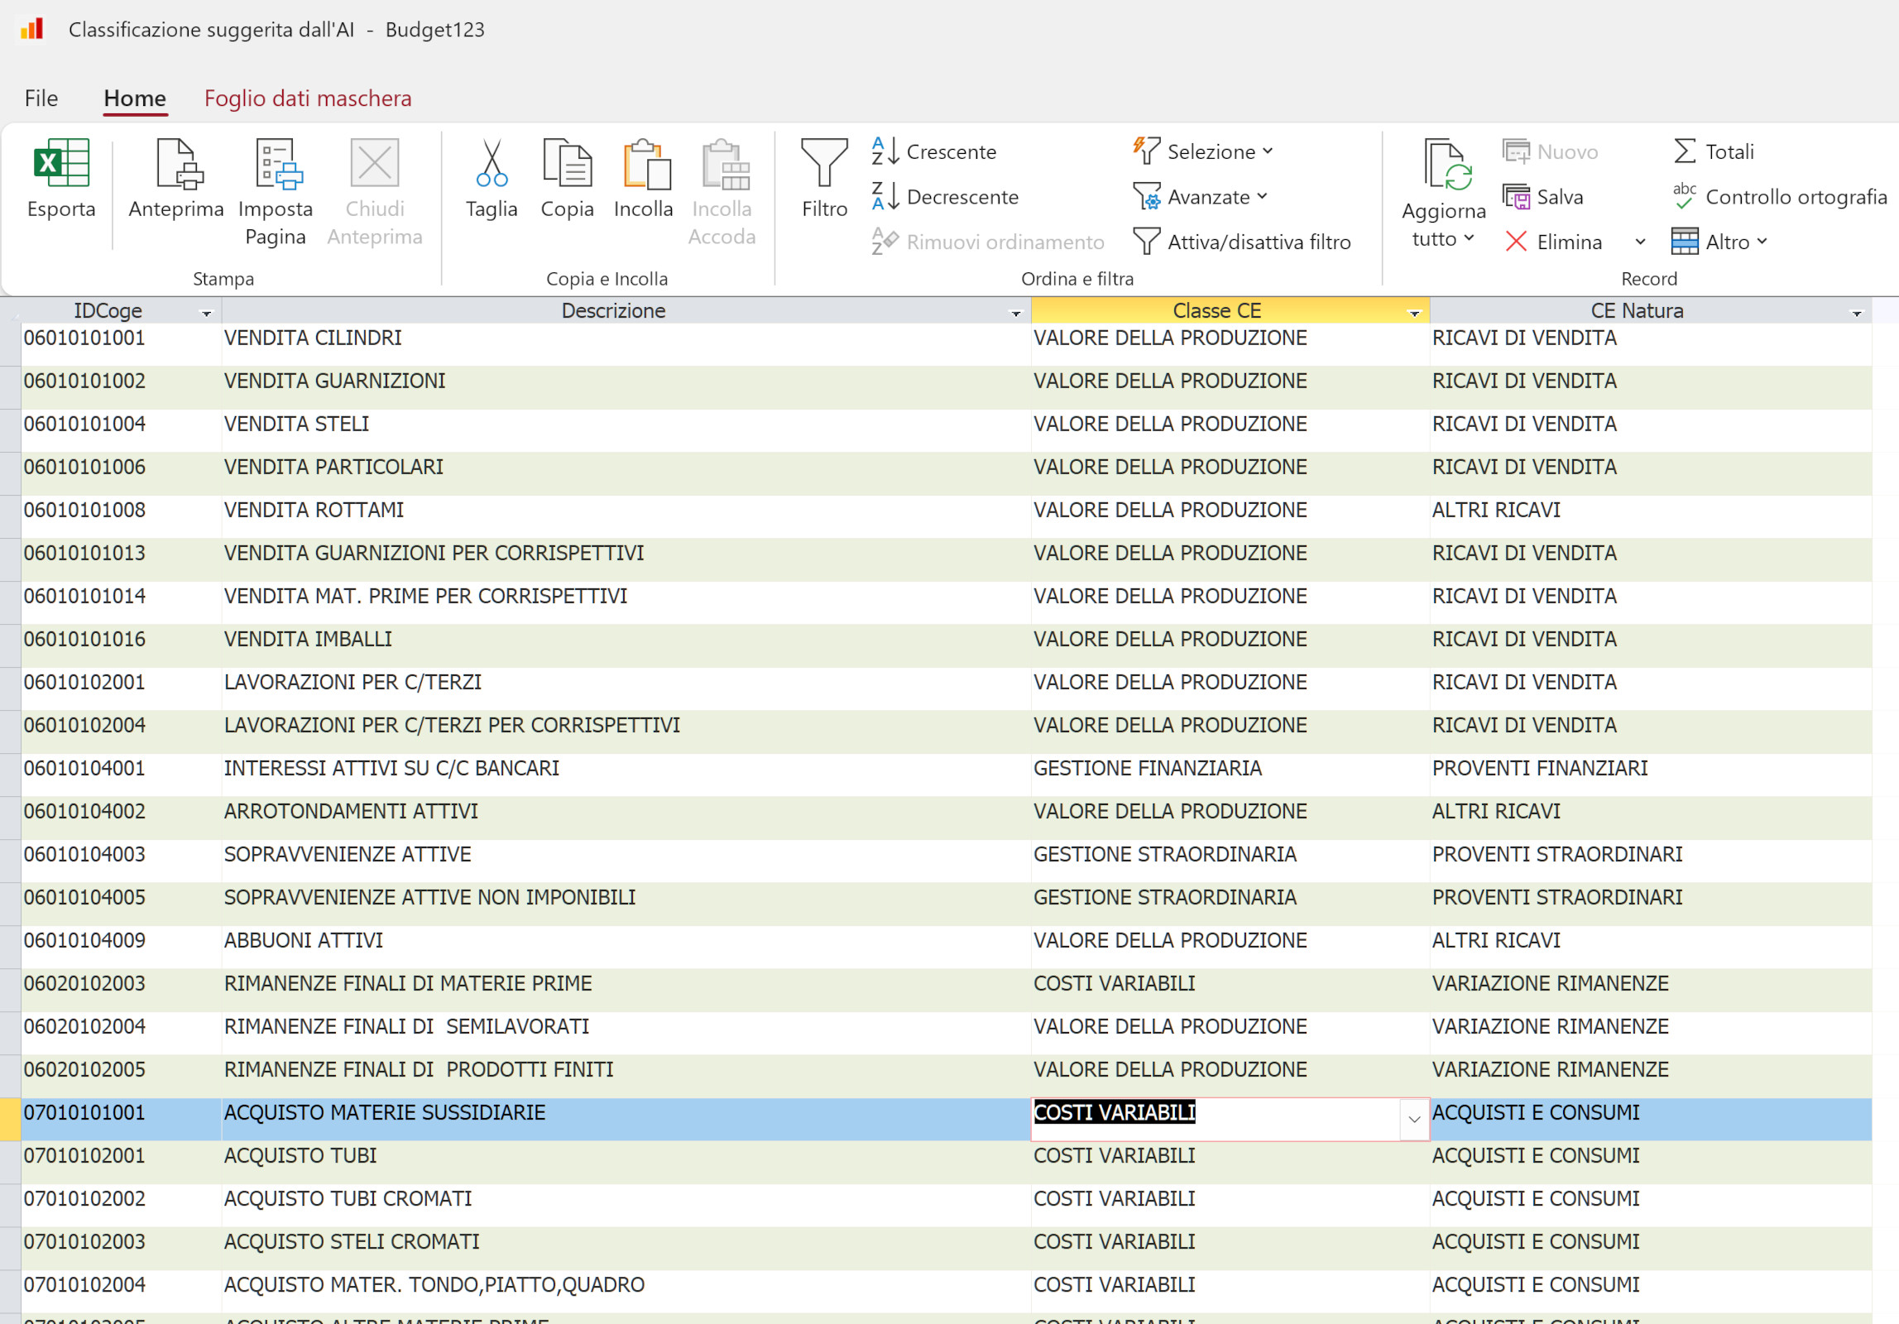
Task: Sort ascending with Crescente
Action: point(935,151)
